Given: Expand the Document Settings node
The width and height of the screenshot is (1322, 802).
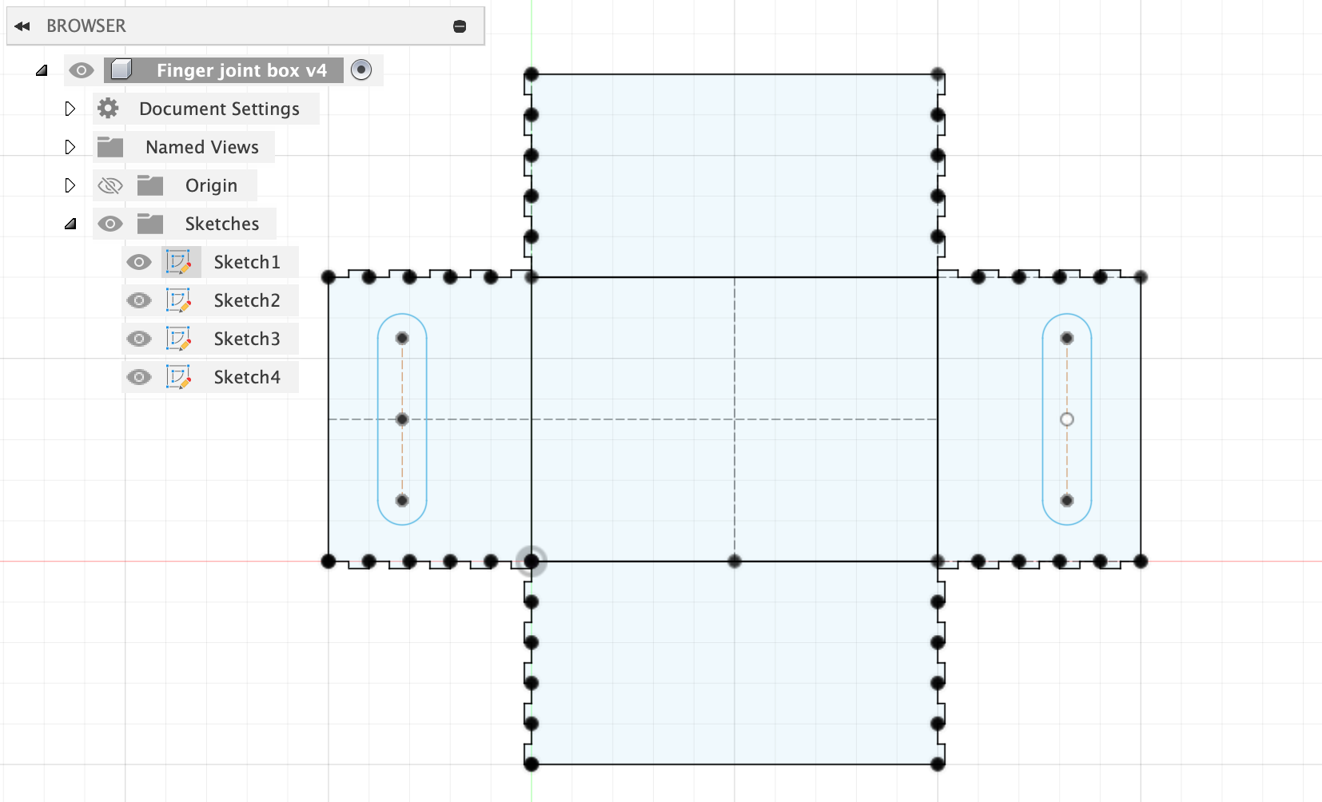Looking at the screenshot, I should [70, 109].
